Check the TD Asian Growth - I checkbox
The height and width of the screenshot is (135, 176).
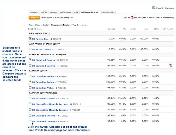pyautogui.click(x=30, y=49)
